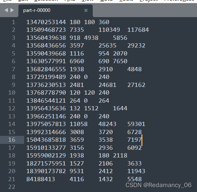Click value 2070 on line 5
Image resolution: width=197 pixels, height=192 pixels.
pos(120,53)
